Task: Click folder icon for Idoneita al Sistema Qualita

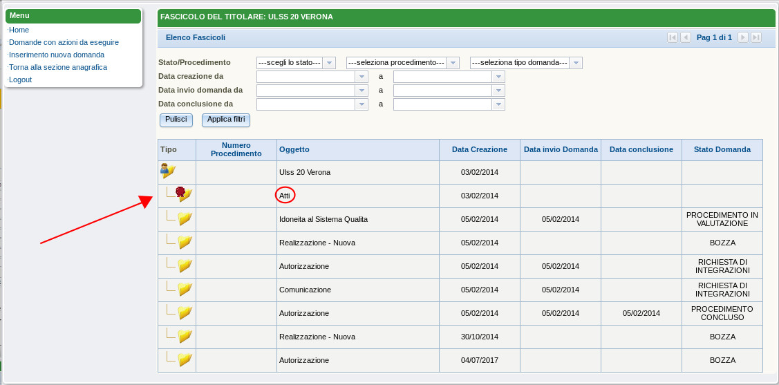Action: click(x=184, y=219)
